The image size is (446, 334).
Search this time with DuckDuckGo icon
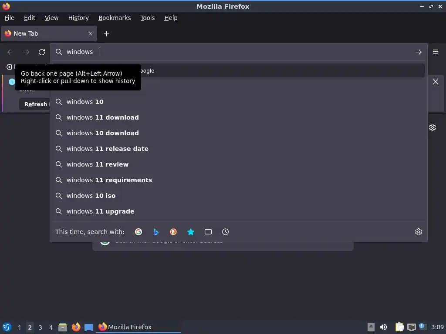173,232
